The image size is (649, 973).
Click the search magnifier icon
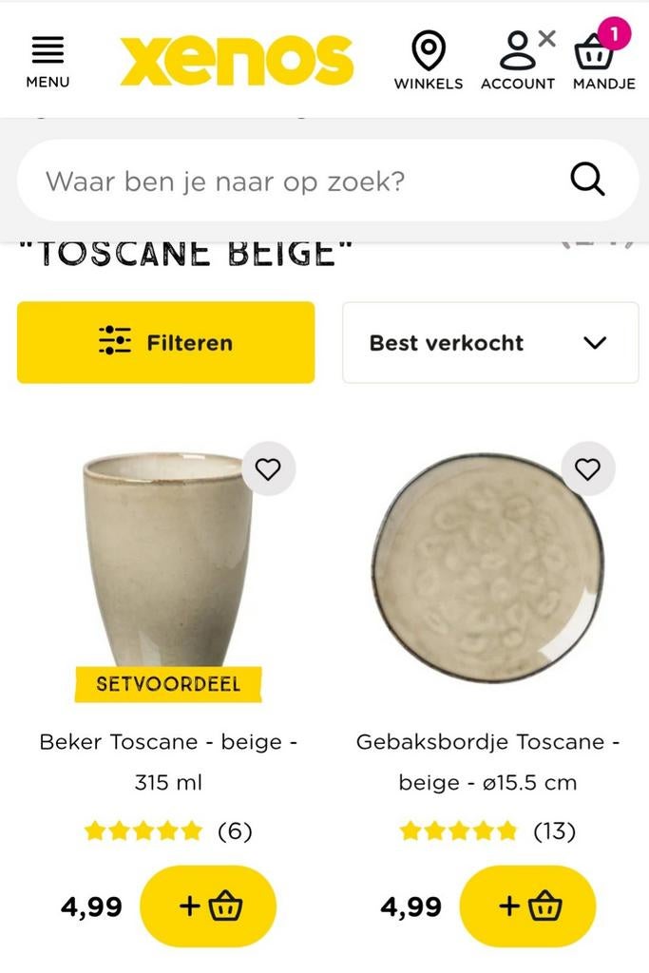(x=588, y=179)
